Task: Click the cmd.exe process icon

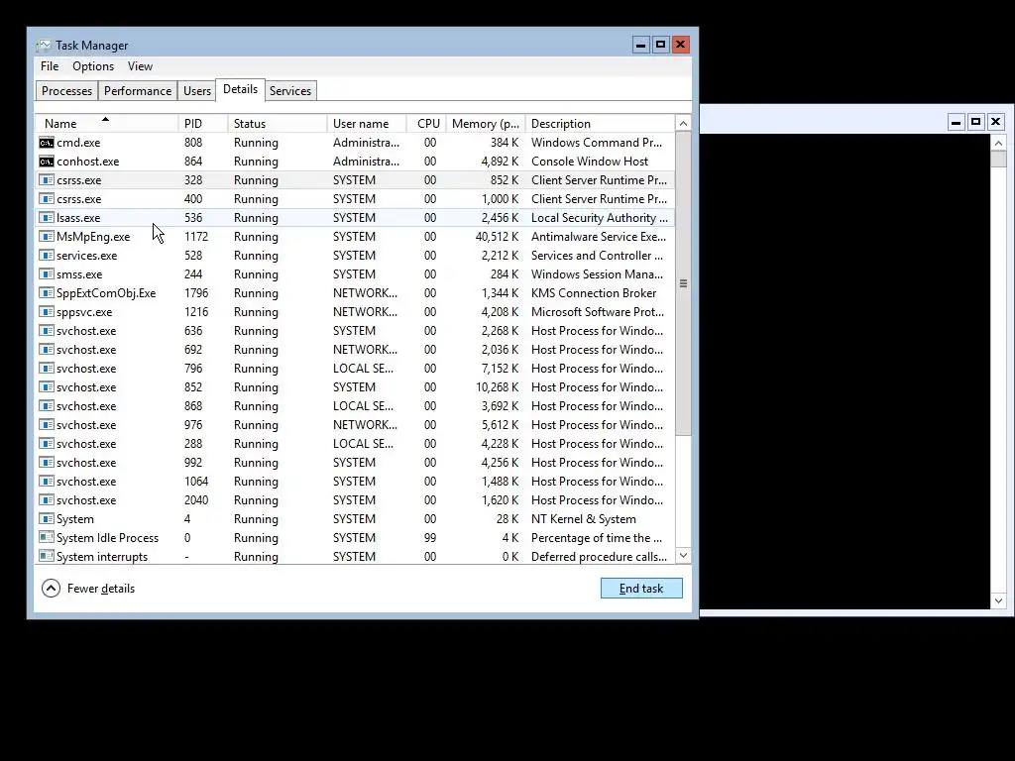Action: [46, 143]
